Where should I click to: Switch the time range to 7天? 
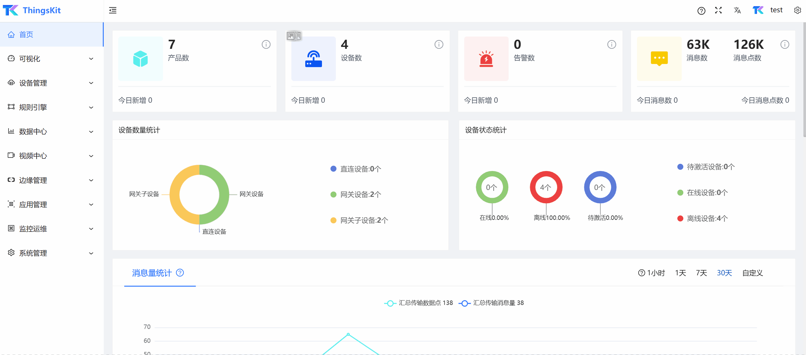[701, 273]
